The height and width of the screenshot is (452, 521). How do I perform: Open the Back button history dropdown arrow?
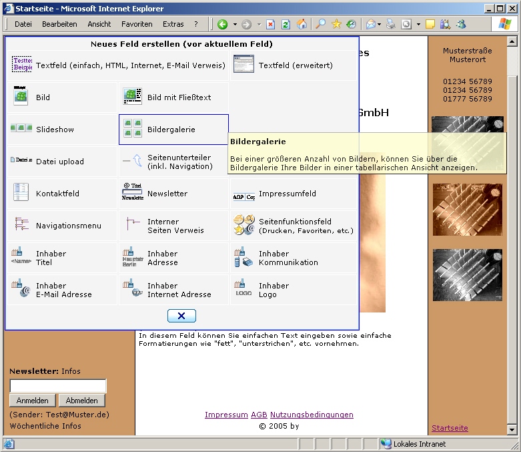click(233, 24)
